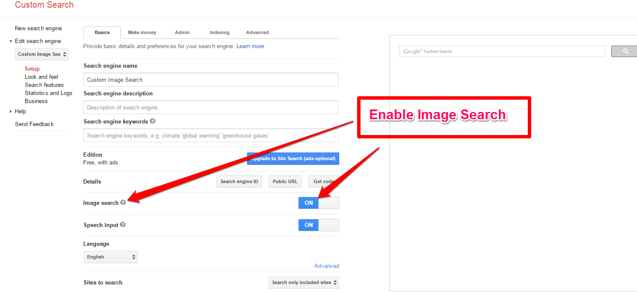This screenshot has height=293, width=637.
Task: Expand the Help section in sidebar
Action: [x=11, y=112]
